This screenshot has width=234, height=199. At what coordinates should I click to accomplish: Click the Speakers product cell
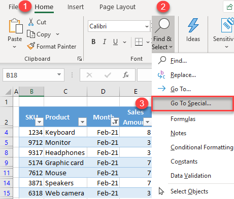click(x=65, y=183)
